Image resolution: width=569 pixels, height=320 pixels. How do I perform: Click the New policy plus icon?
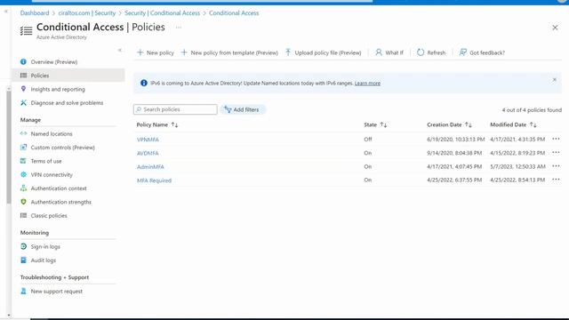point(140,52)
